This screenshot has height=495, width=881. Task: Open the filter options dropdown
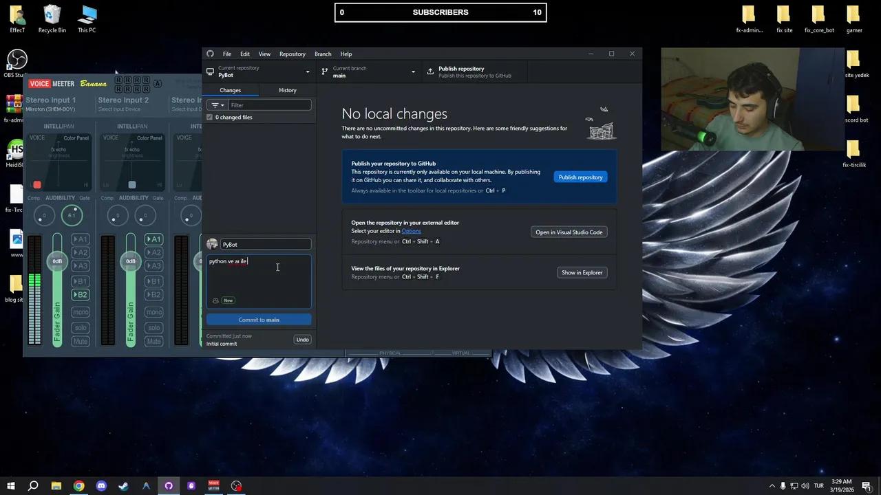tap(217, 105)
